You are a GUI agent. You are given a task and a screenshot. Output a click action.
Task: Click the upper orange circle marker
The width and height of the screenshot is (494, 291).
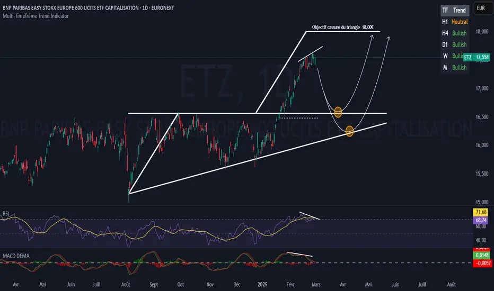pos(338,112)
